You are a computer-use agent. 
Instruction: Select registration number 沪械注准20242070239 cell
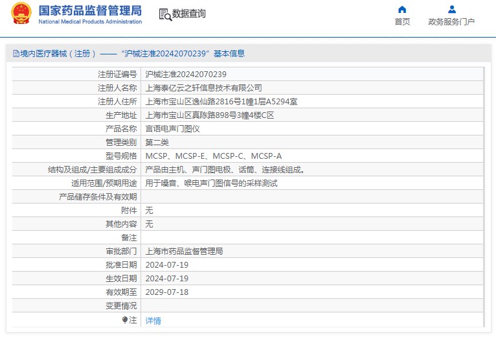pyautogui.click(x=186, y=74)
